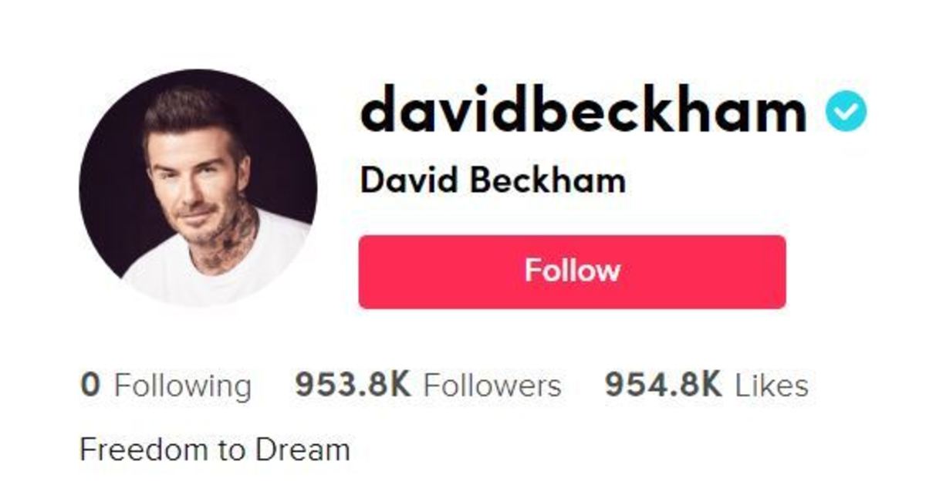Click the 954.8K likes count
Viewport: 926px width, 485px height.
point(663,385)
